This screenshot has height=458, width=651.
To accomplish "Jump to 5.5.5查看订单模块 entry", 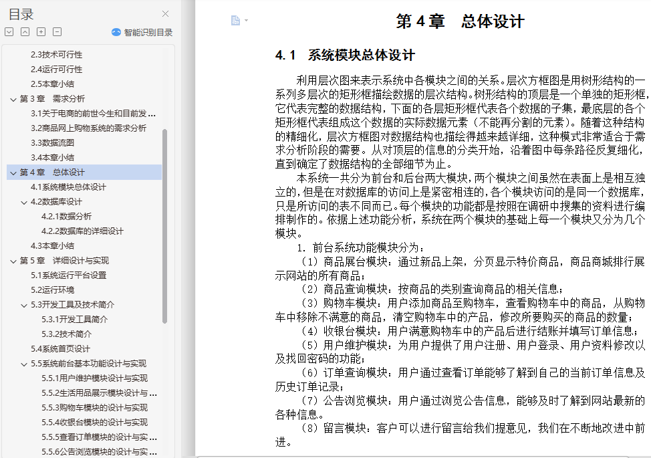I will pos(99,437).
